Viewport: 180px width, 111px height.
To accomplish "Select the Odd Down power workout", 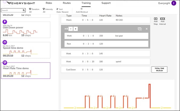I will [x=26, y=30].
